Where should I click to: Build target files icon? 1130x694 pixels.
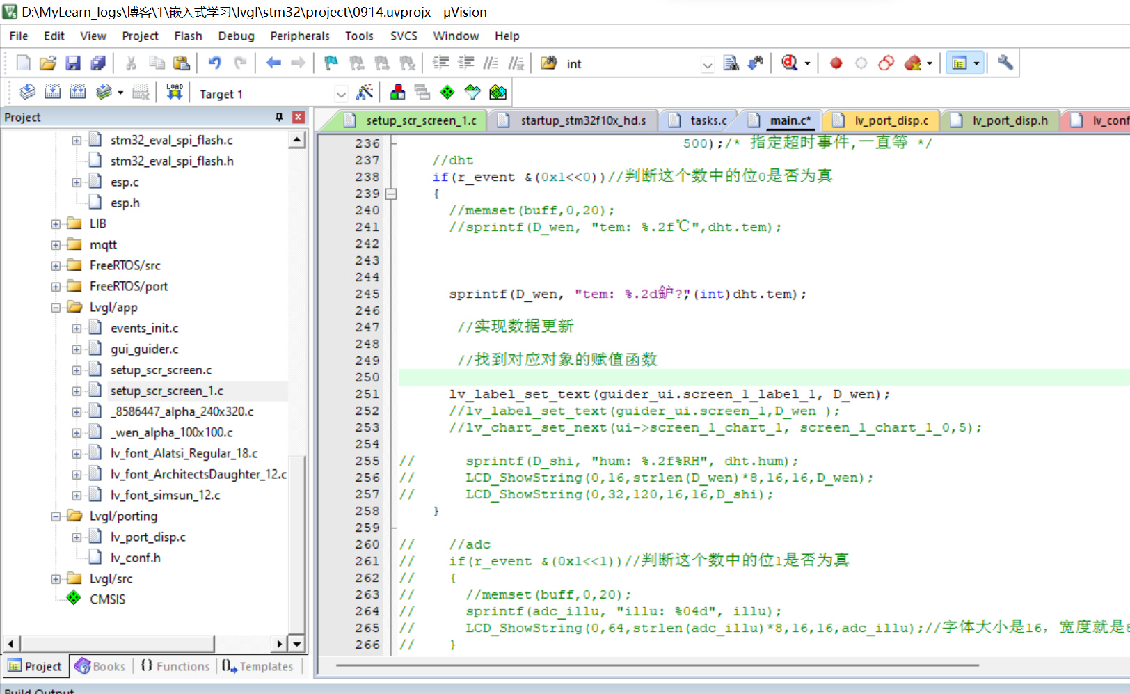(x=52, y=93)
